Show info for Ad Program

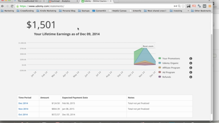click(x=191, y=72)
